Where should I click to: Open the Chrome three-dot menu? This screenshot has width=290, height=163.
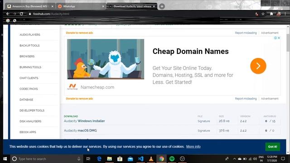[x=285, y=14]
